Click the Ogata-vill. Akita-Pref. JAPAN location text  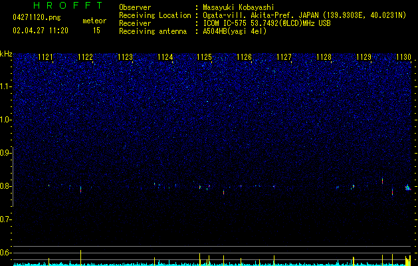pos(304,15)
